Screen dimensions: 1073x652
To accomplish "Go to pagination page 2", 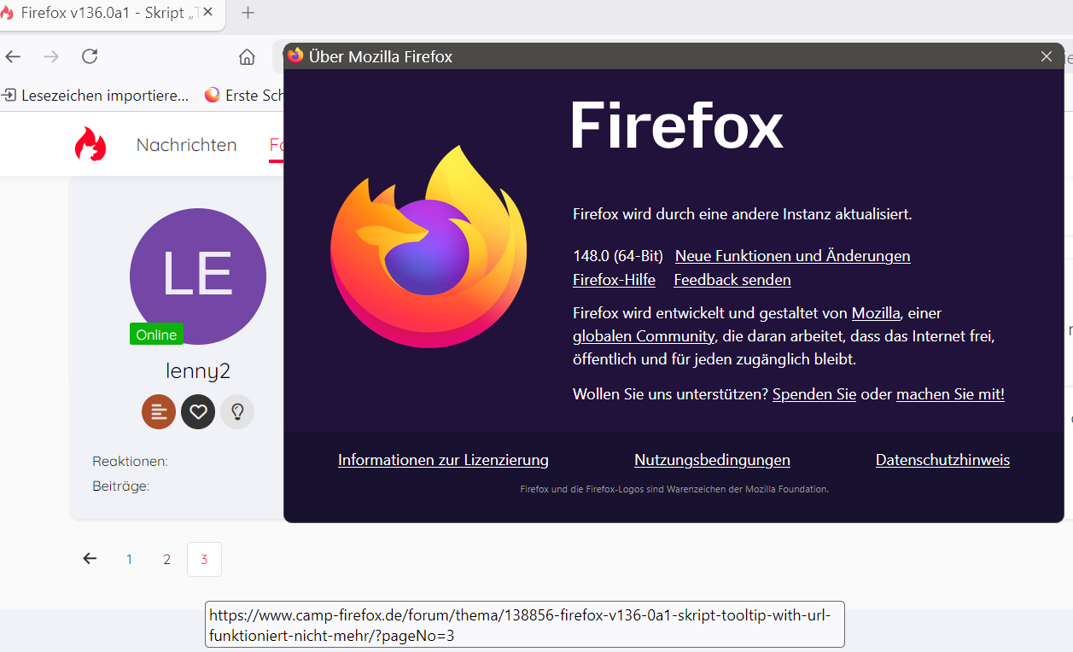I will [167, 559].
